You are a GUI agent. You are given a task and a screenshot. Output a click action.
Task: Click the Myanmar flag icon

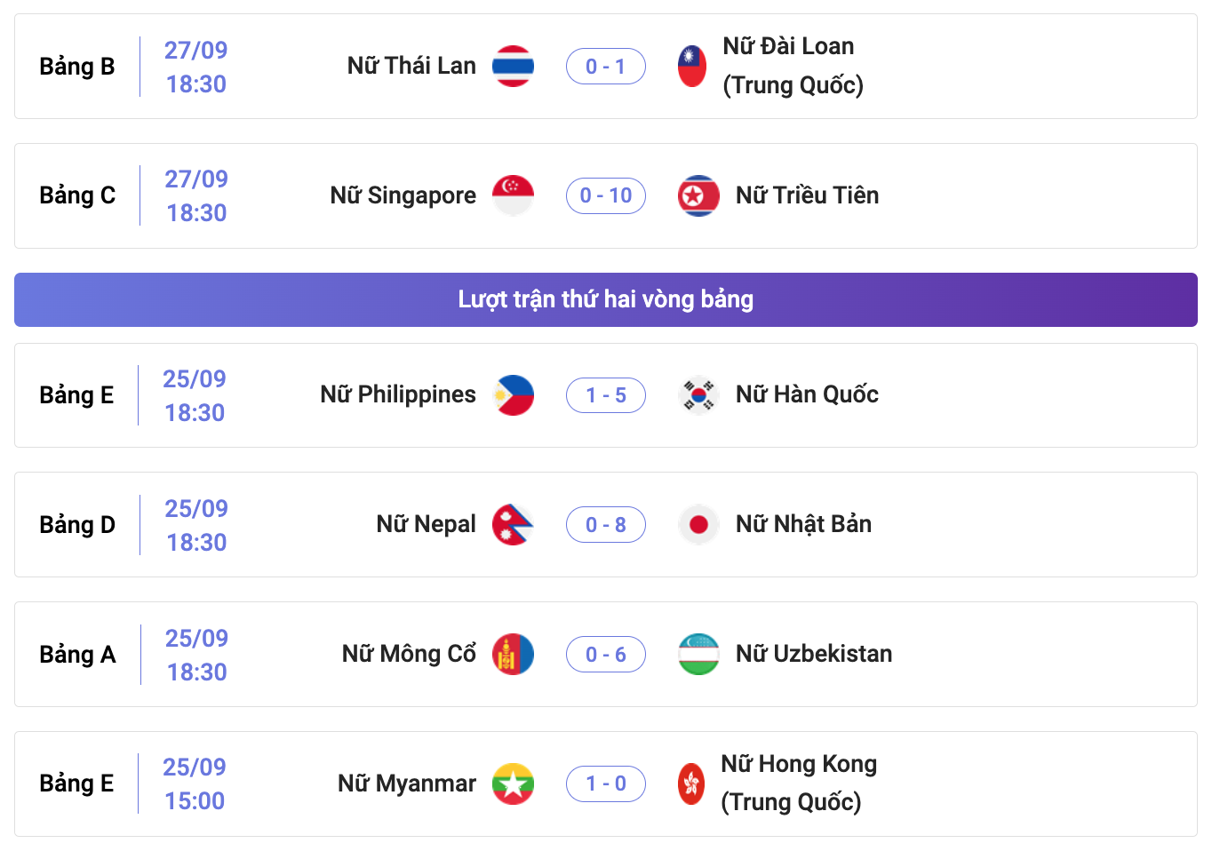[514, 783]
